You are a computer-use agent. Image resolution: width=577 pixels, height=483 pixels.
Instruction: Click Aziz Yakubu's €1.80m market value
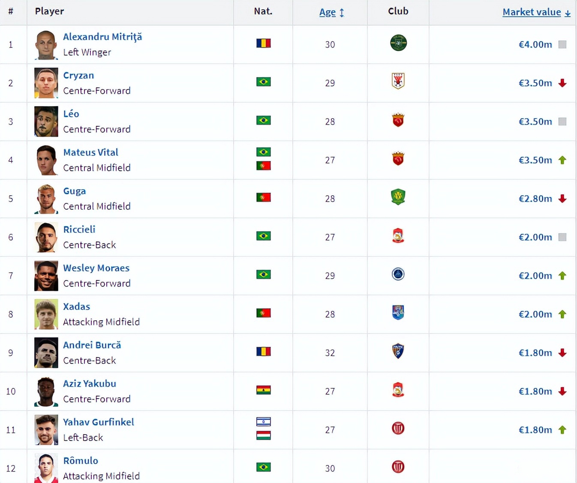[x=535, y=391]
